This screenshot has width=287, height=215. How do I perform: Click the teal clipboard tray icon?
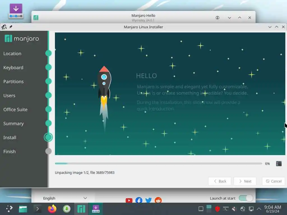coord(209,209)
